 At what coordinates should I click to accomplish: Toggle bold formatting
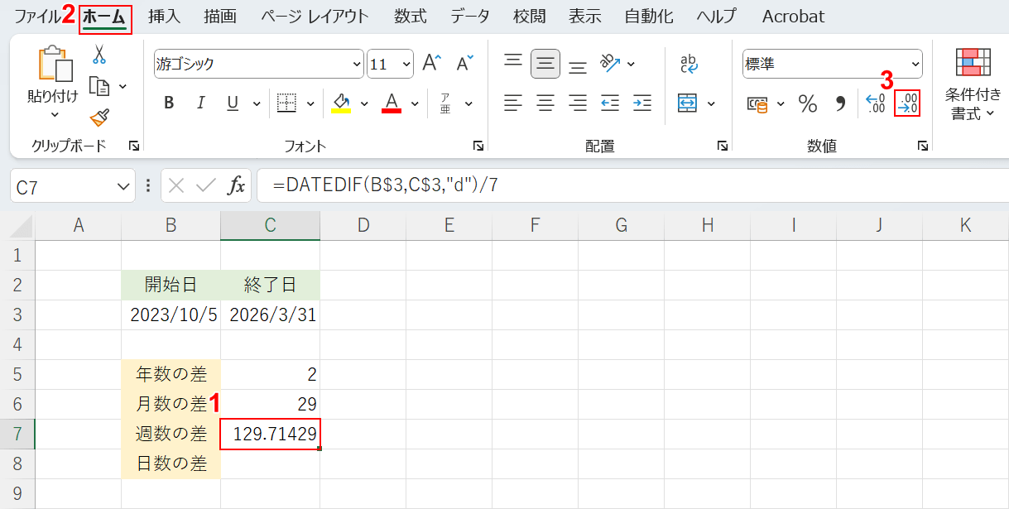point(169,103)
